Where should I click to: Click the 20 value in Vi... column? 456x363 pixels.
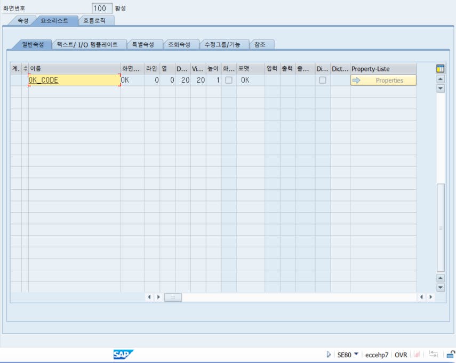198,80
